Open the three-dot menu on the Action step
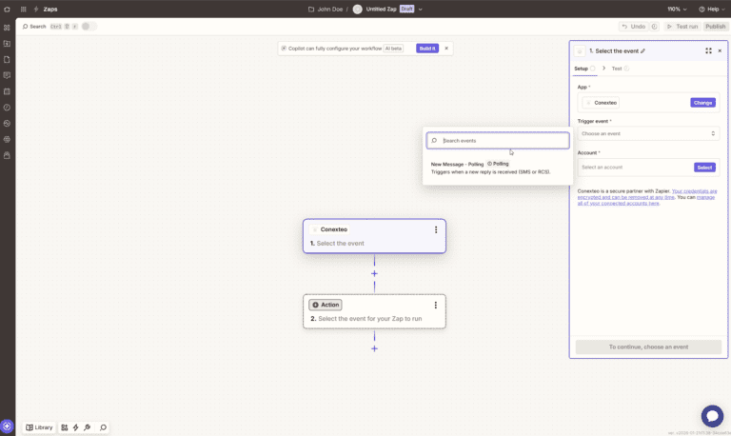Viewport: 731px width, 436px height. 436,305
